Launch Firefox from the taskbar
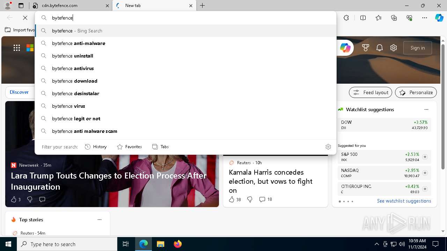447x251 pixels. pyautogui.click(x=177, y=244)
